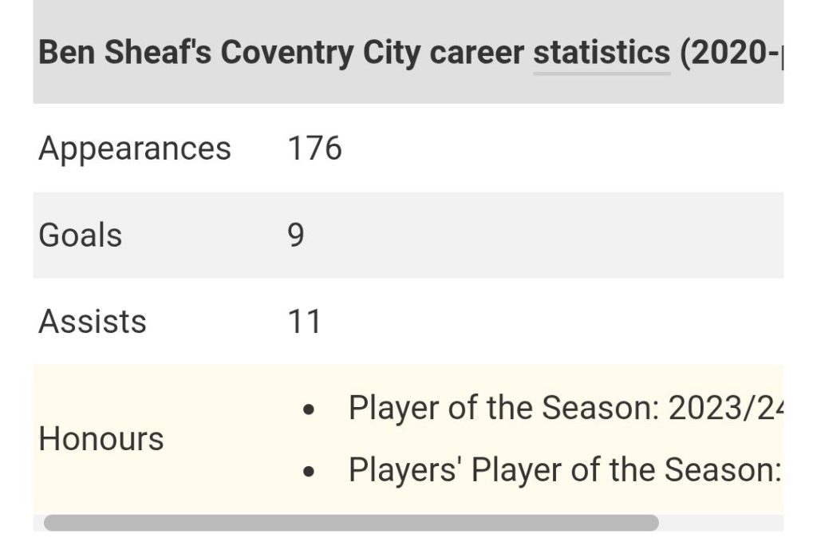Click "Ben Sheaf's" in the table title
Screen dimensions: 817x538
click(125, 53)
